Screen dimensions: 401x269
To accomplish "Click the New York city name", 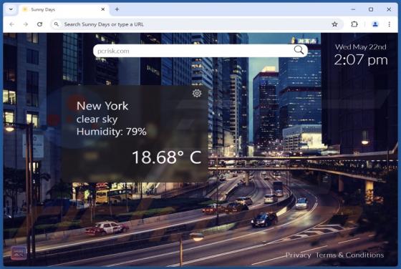I will point(102,106).
